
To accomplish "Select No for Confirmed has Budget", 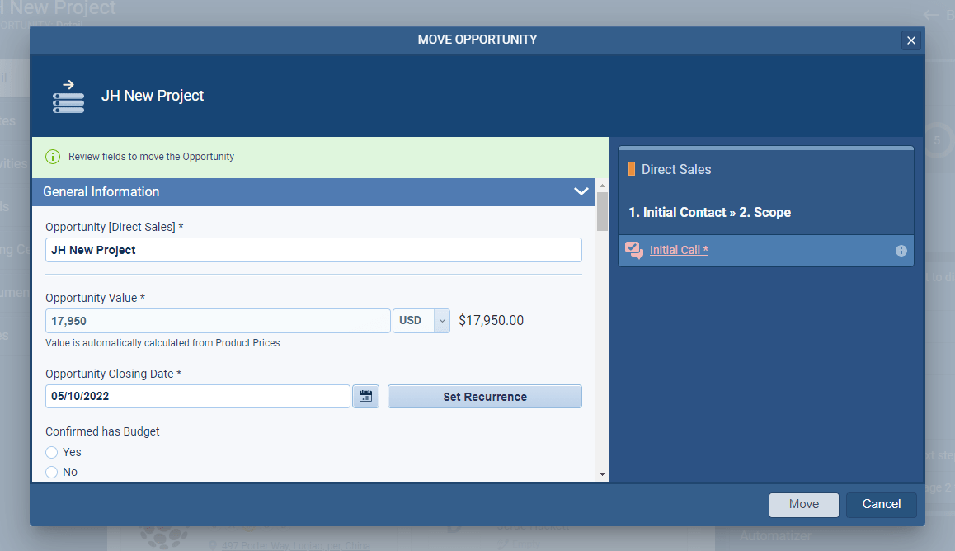I will tap(50, 472).
